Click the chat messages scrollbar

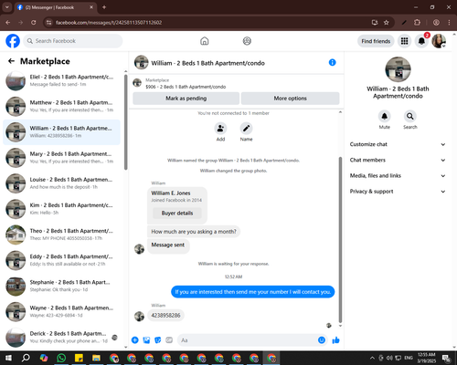click(340, 239)
